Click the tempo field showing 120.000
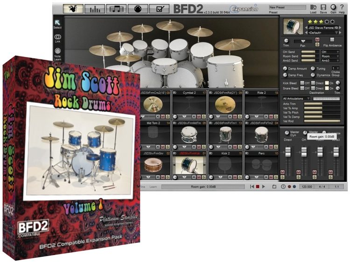The image size is (350, 263). tap(307, 186)
